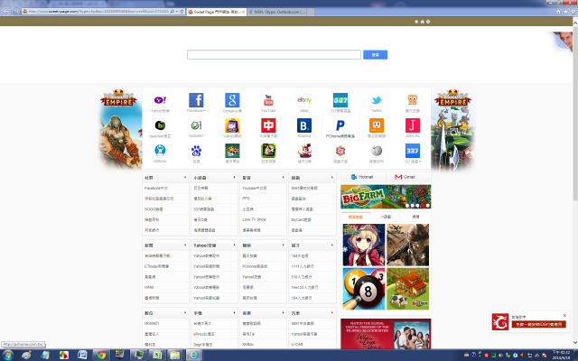The width and height of the screenshot is (578, 361).
Task: Open Chrome from the taskbar
Action: [101, 355]
